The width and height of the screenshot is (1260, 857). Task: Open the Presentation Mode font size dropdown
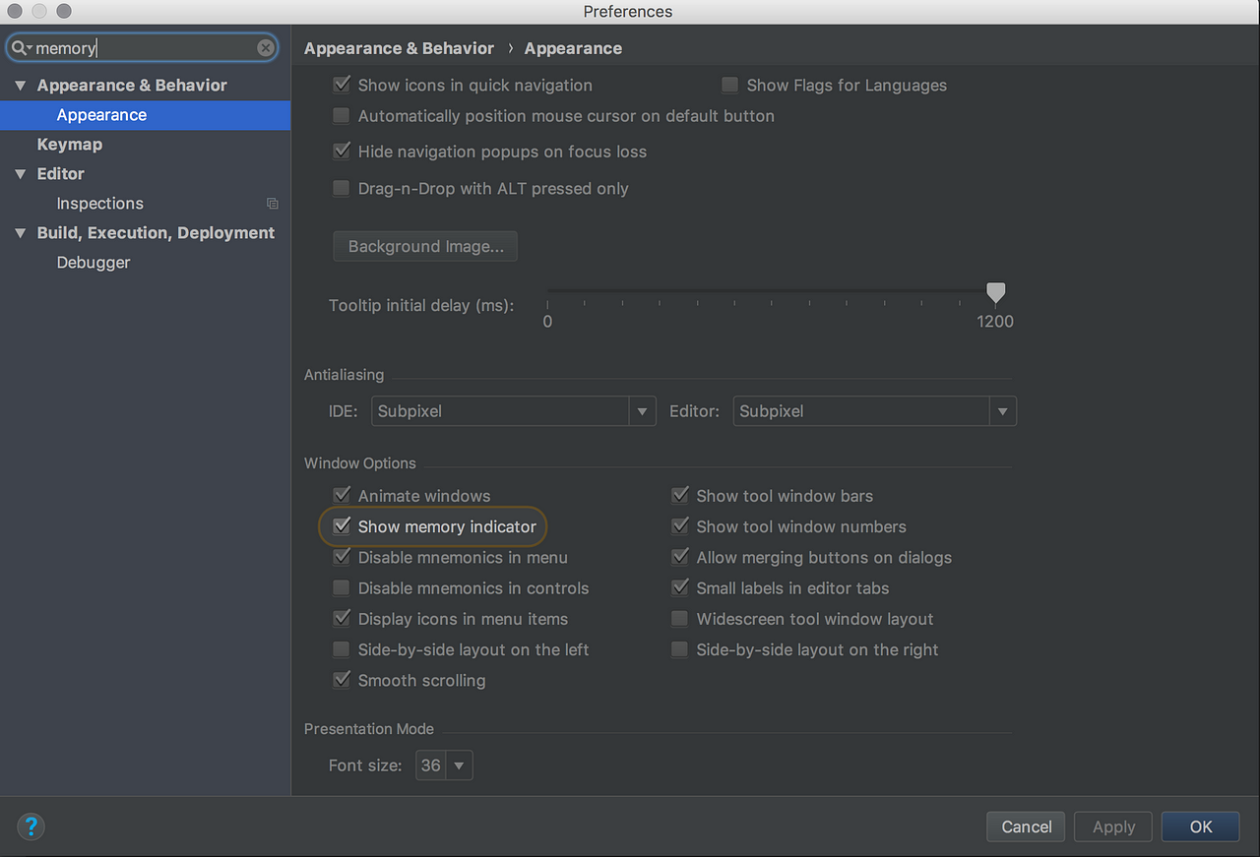pyautogui.click(x=460, y=765)
